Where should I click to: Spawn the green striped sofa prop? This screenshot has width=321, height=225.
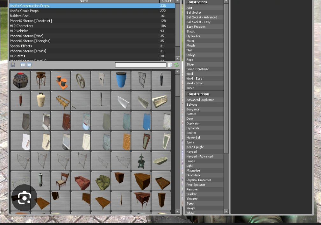101,181
